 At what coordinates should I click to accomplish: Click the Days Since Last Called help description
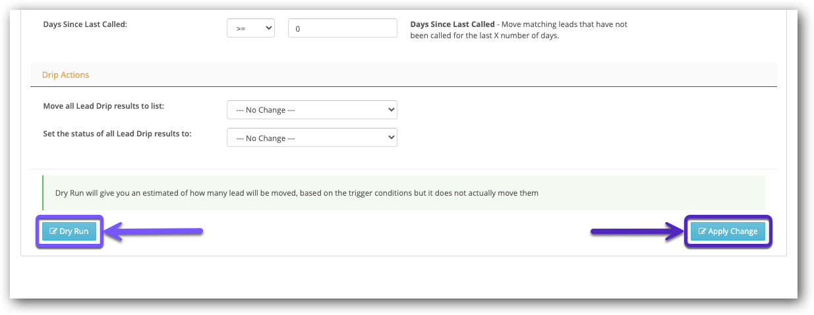click(519, 30)
